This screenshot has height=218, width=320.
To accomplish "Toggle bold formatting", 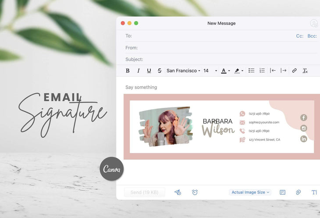I will coord(128,71).
